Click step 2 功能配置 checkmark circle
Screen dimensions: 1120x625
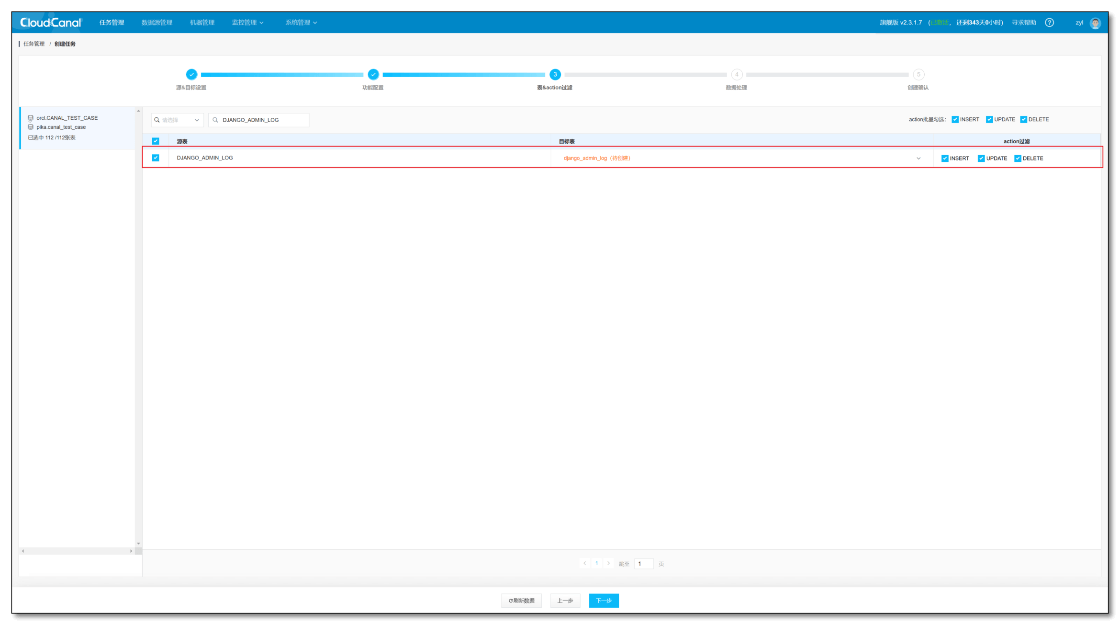click(373, 74)
